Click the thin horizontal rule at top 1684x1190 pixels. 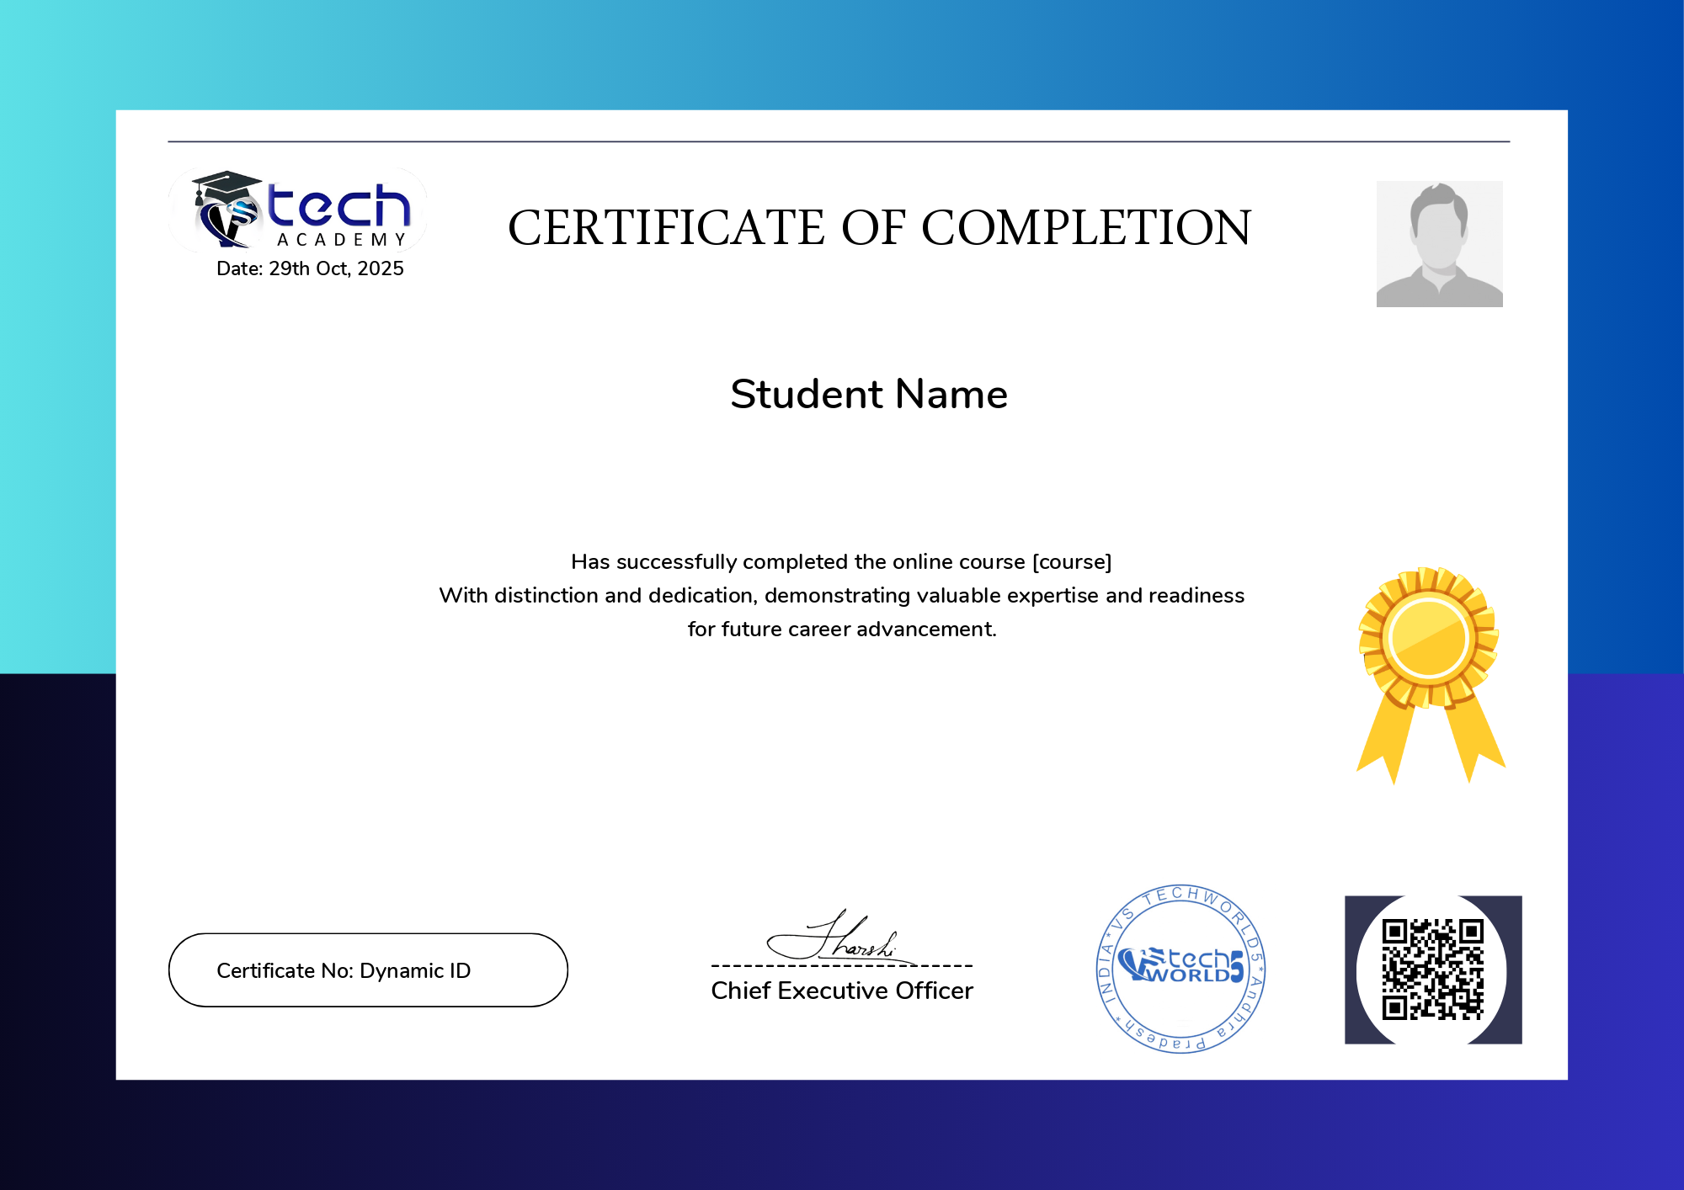(838, 141)
